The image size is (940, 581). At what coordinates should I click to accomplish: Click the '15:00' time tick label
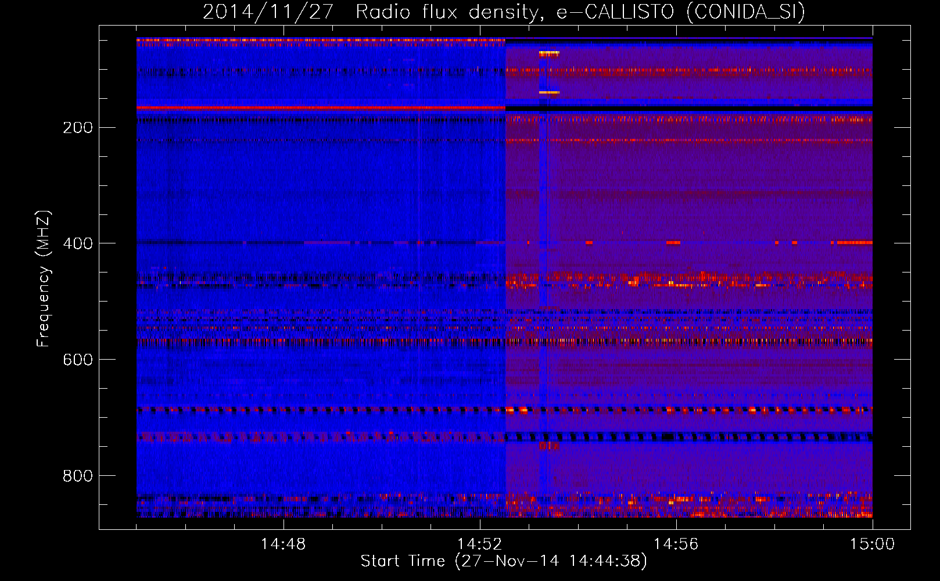[872, 544]
